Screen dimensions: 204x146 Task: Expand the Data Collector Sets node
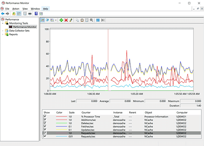click(x=3, y=31)
